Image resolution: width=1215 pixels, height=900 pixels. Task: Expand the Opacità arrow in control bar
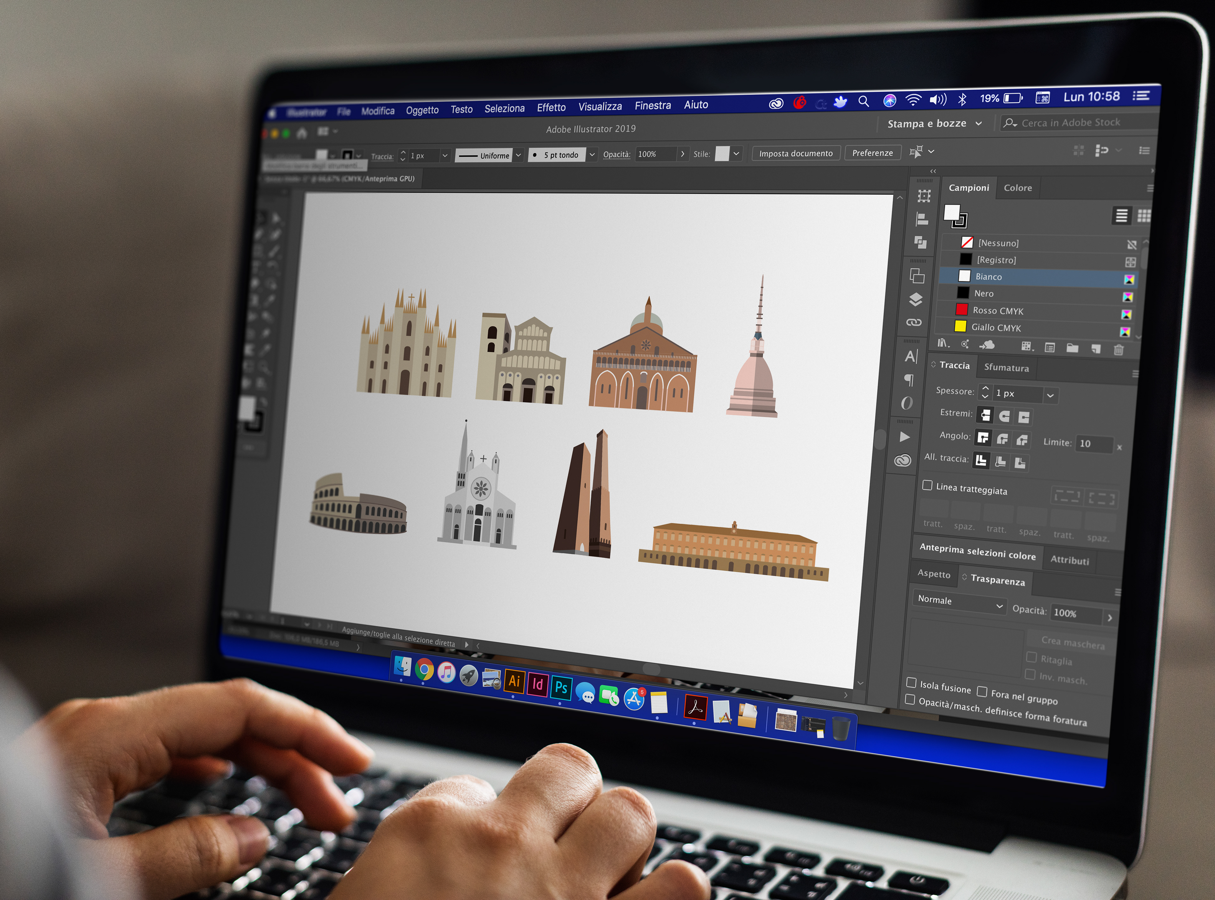point(682,154)
